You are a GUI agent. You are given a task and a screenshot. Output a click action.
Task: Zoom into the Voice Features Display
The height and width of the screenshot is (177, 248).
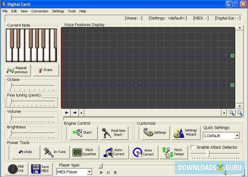[231, 113]
